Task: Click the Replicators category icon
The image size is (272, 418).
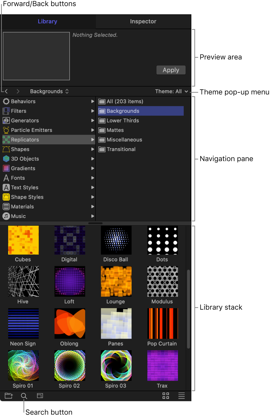Action: [x=6, y=139]
